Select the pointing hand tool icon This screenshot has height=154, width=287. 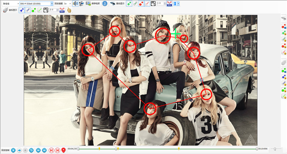coord(69,10)
